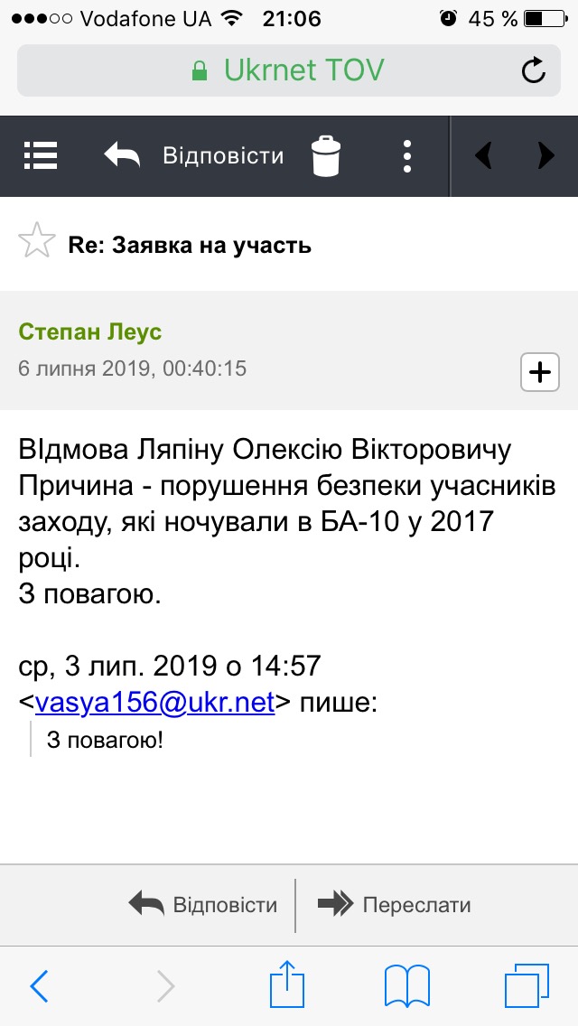Viewport: 578px width, 1026px height.
Task: Show open Safari tabs switcher
Action: click(527, 985)
